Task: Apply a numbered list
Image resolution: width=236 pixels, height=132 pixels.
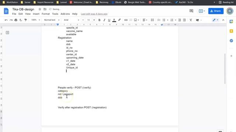Action: click(x=172, y=20)
